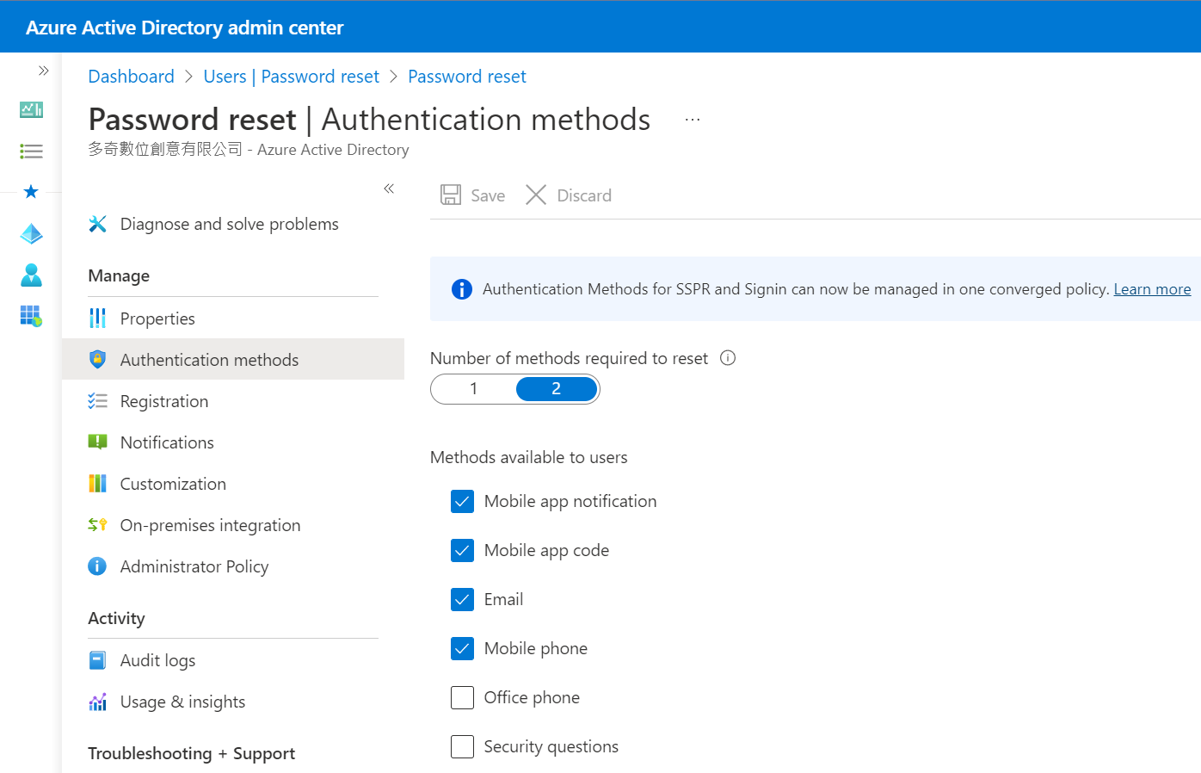The height and width of the screenshot is (773, 1201).
Task: Open the more options ellipsis by title
Action: pyautogui.click(x=693, y=120)
